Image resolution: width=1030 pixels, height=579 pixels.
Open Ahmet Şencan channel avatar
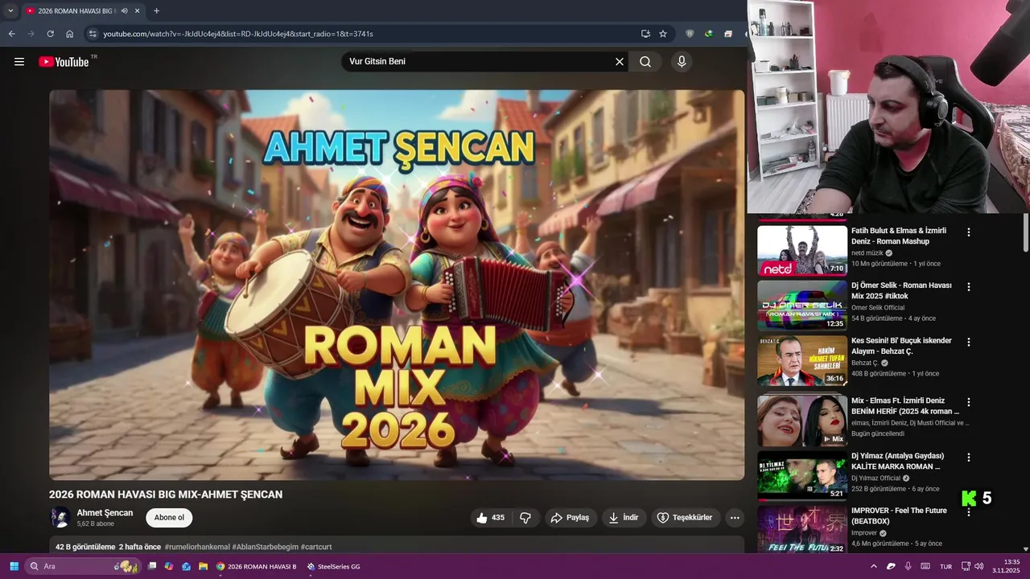[60, 518]
